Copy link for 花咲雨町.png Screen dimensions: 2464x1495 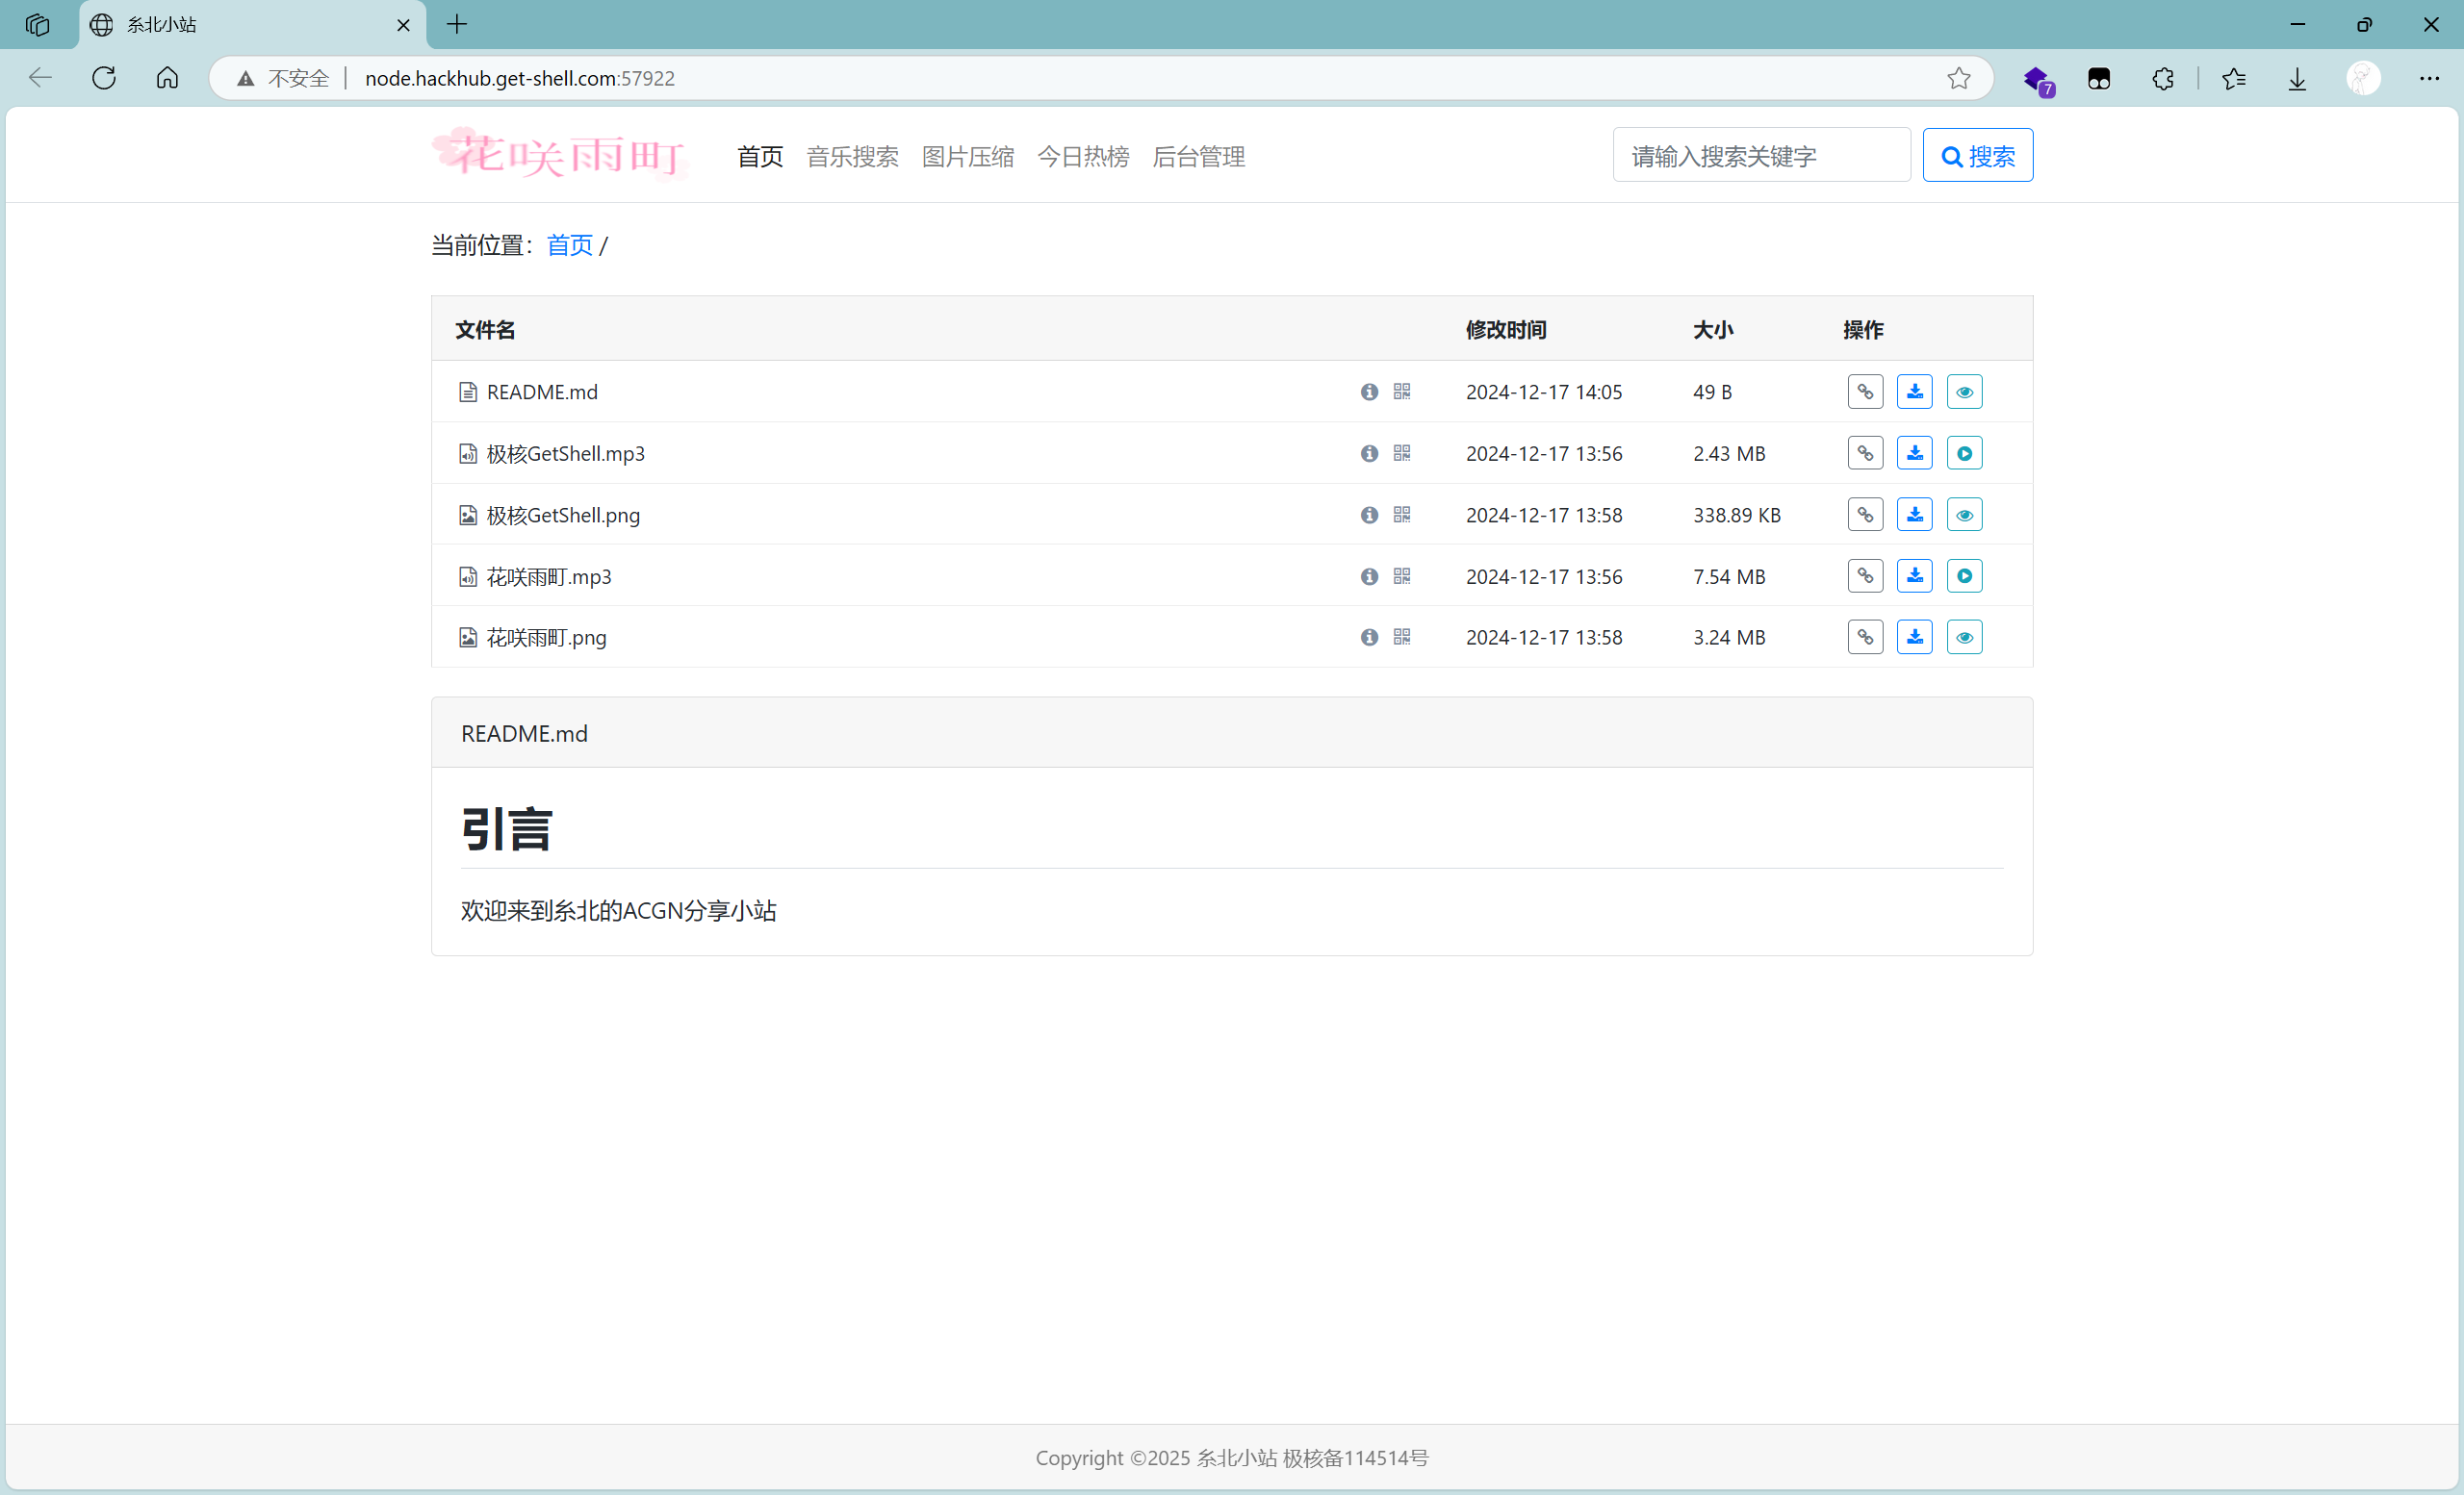coord(1864,637)
